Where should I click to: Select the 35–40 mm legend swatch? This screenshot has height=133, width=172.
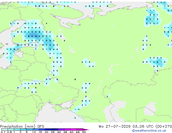coord(67,129)
